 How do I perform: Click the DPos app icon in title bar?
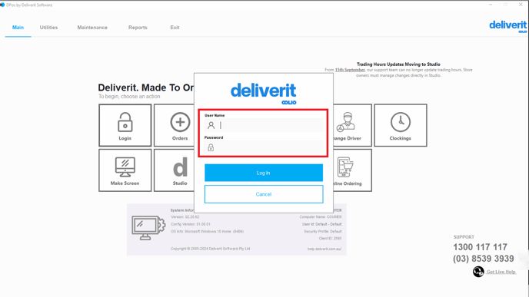[2, 5]
